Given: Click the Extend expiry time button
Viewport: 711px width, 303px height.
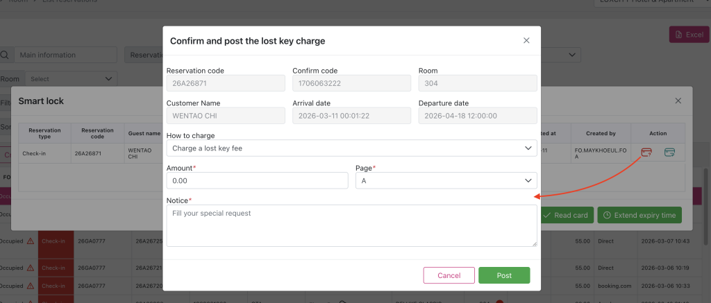Looking at the screenshot, I should click(x=639, y=215).
